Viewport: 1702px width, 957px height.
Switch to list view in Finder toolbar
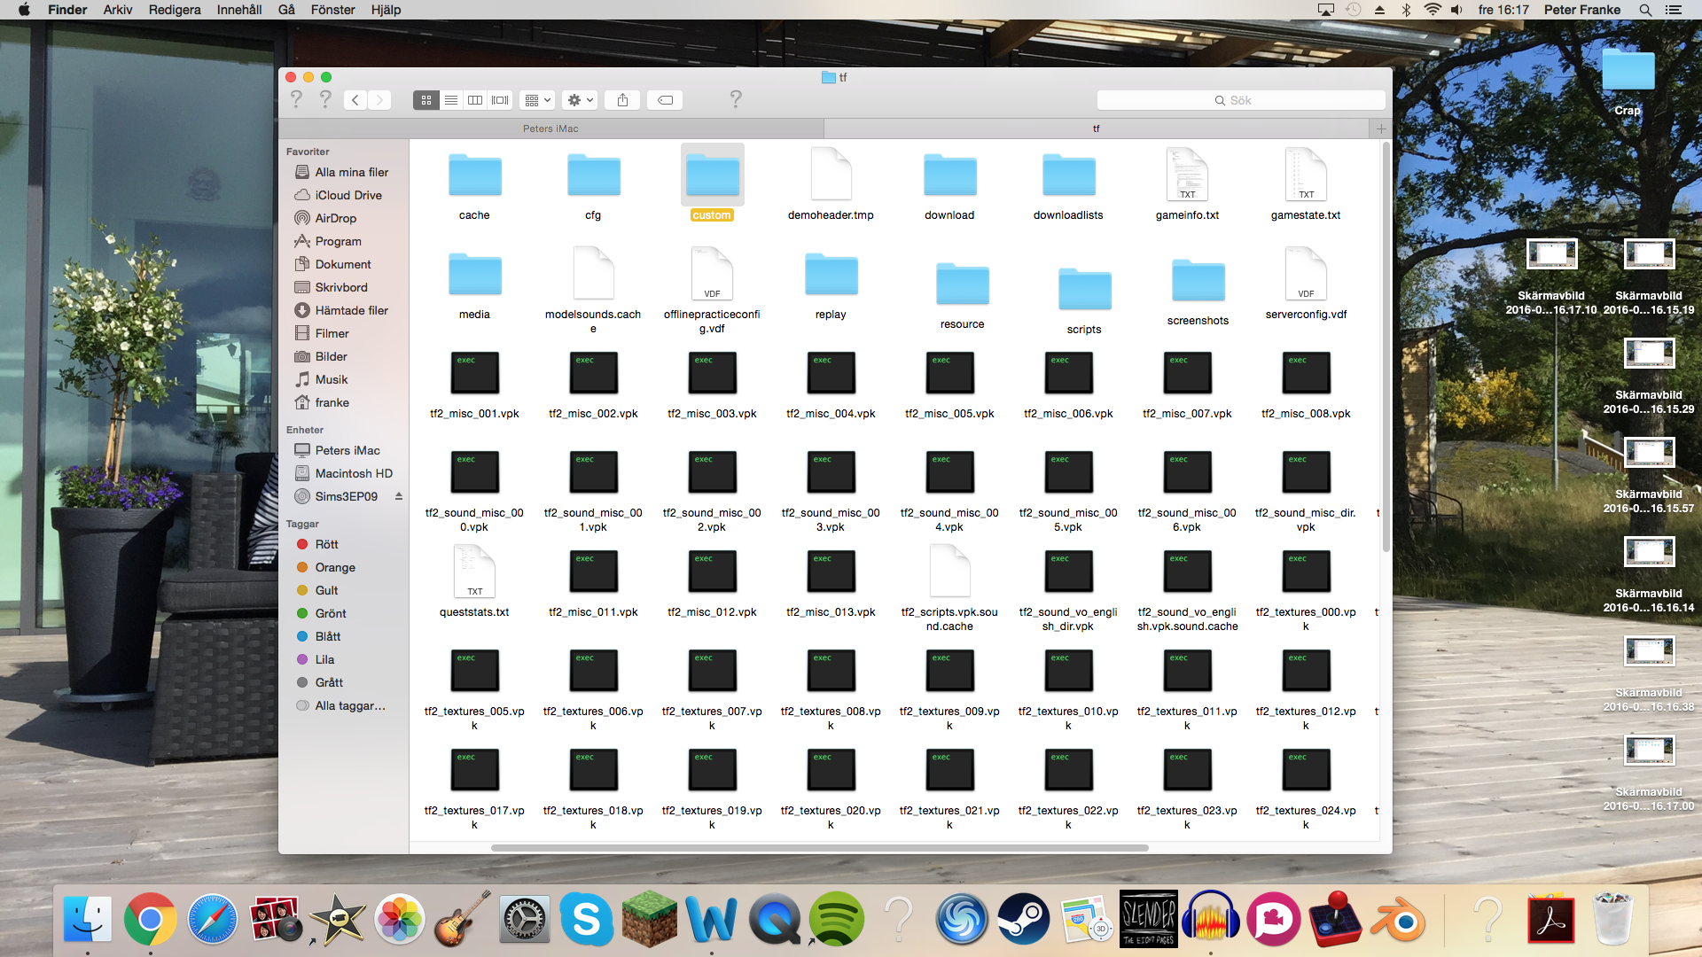click(451, 100)
